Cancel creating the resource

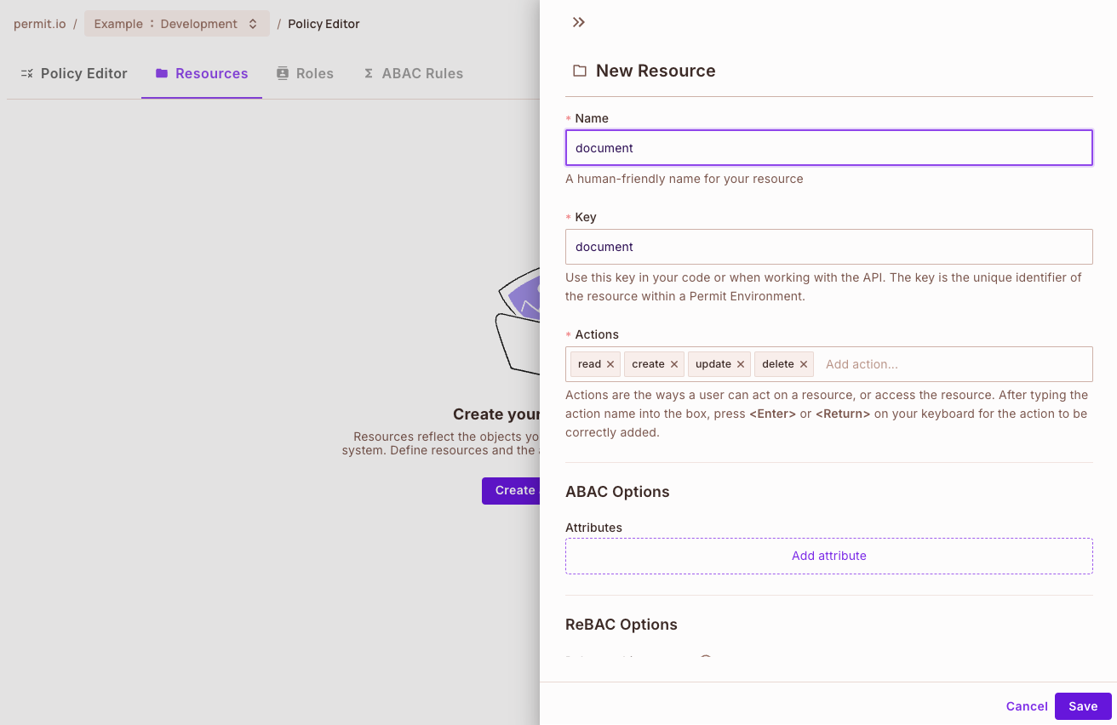1026,706
